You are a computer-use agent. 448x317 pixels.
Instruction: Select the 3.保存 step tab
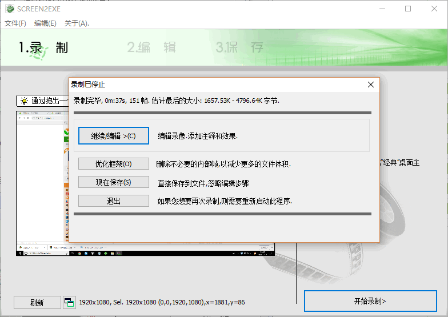239,47
